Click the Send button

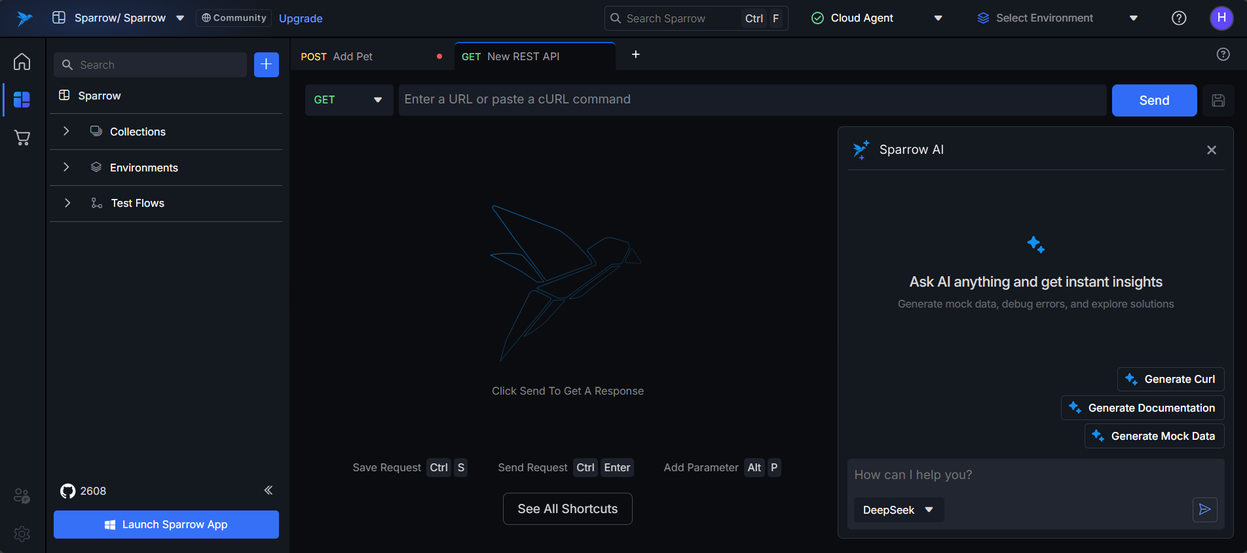(1154, 100)
